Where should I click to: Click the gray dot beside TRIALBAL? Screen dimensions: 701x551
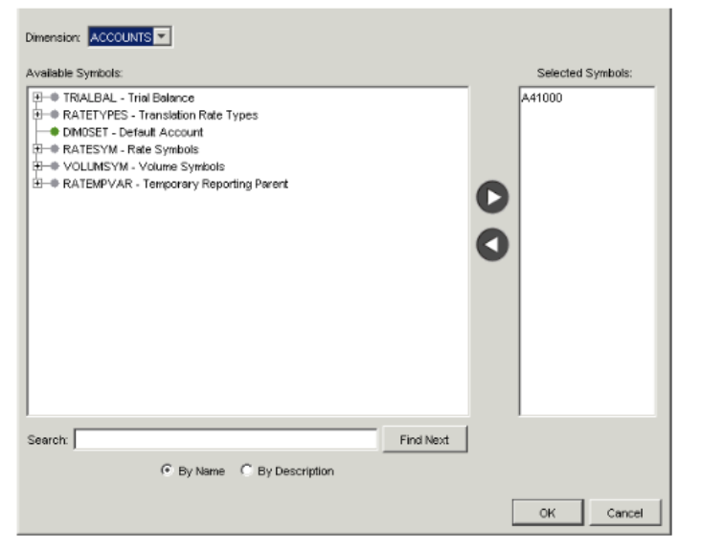[x=55, y=98]
